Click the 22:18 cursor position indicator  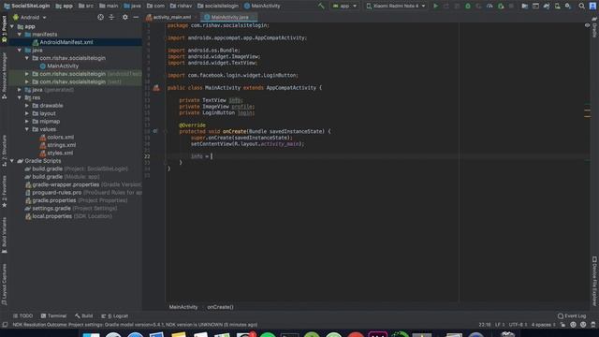click(485, 325)
